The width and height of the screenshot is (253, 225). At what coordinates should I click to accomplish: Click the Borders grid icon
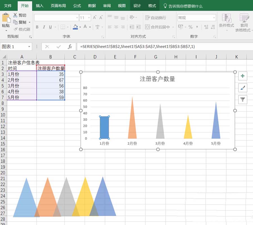coord(63,27)
